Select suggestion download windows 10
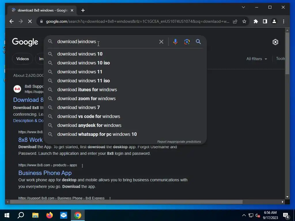This screenshot has height=221, width=295. point(125,54)
